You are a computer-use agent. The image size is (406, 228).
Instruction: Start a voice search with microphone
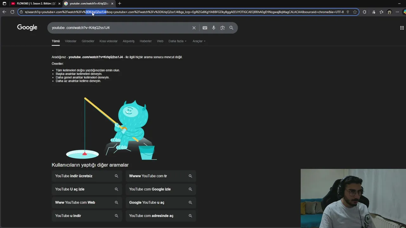[x=214, y=28]
